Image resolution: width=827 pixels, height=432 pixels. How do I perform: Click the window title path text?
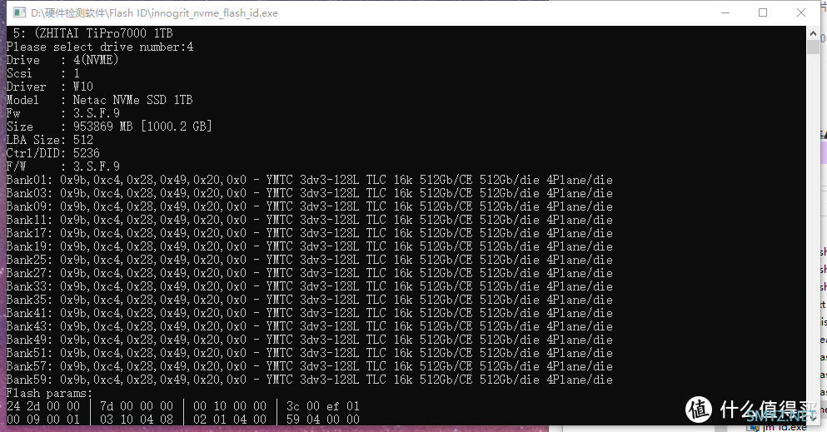155,12
